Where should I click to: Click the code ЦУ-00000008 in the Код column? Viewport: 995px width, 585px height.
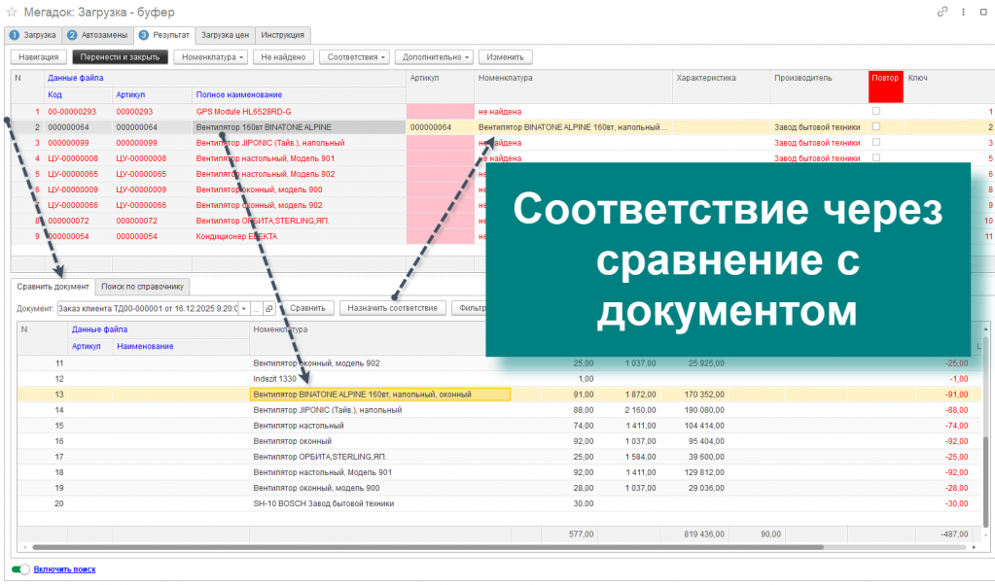pyautogui.click(x=73, y=158)
